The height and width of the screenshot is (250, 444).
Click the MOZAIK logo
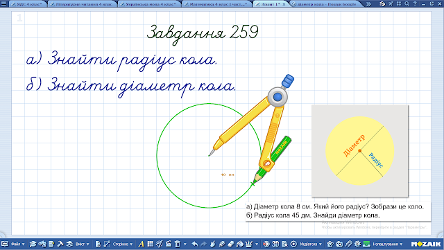click(x=426, y=244)
